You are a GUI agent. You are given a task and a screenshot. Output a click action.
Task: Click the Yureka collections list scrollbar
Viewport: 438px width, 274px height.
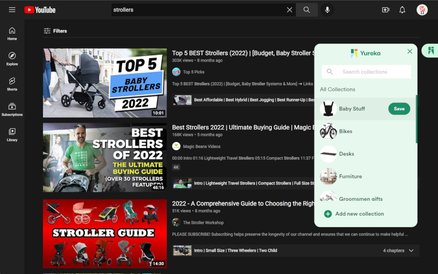click(416, 119)
